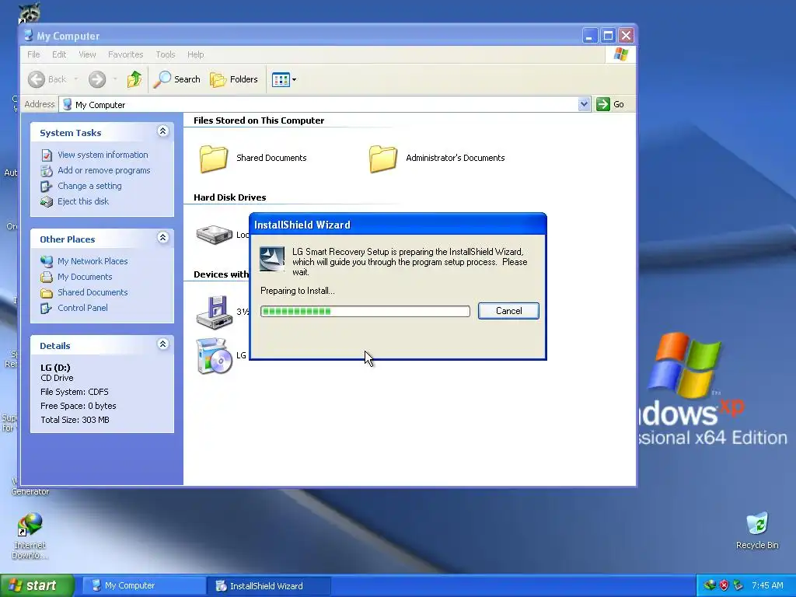Open My Documents in Other Places
The width and height of the screenshot is (796, 597).
click(84, 277)
